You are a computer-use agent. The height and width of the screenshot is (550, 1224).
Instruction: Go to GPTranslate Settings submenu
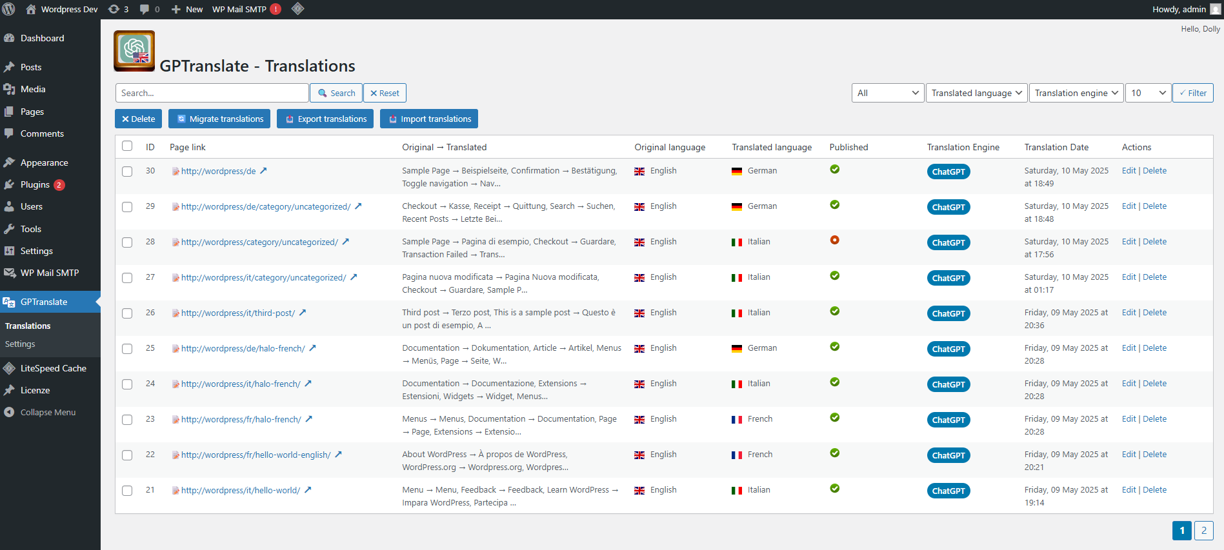coord(20,344)
